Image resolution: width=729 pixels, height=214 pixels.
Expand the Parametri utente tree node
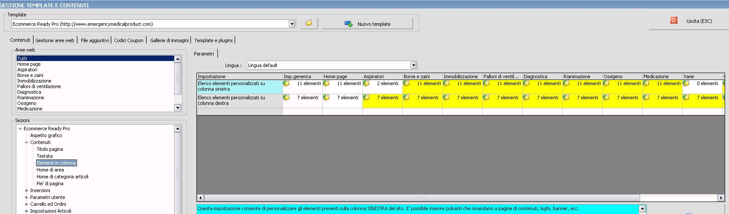point(26,197)
